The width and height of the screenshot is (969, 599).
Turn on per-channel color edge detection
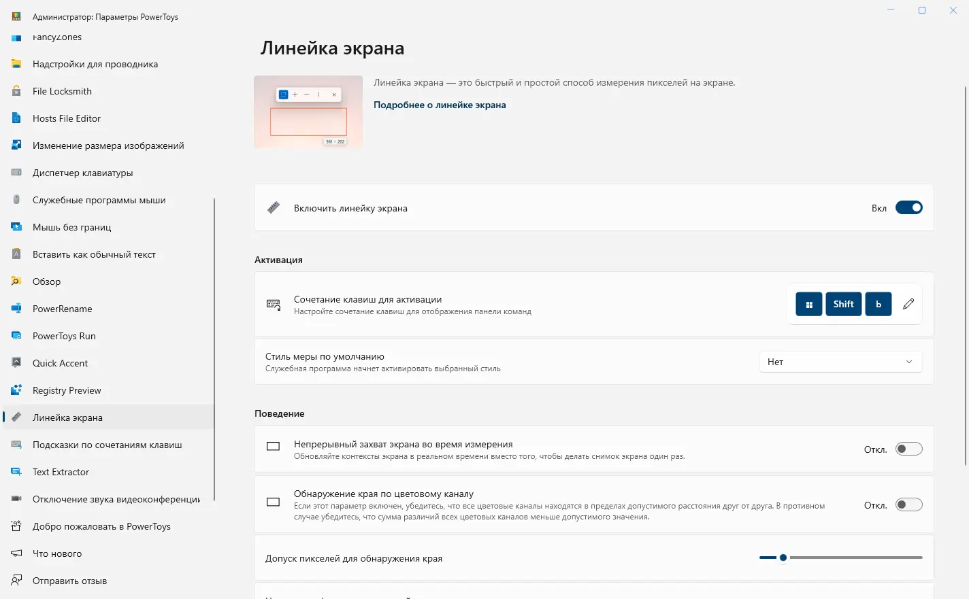pos(908,504)
